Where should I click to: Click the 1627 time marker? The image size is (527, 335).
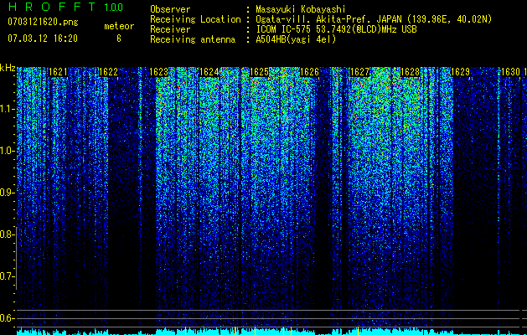360,72
